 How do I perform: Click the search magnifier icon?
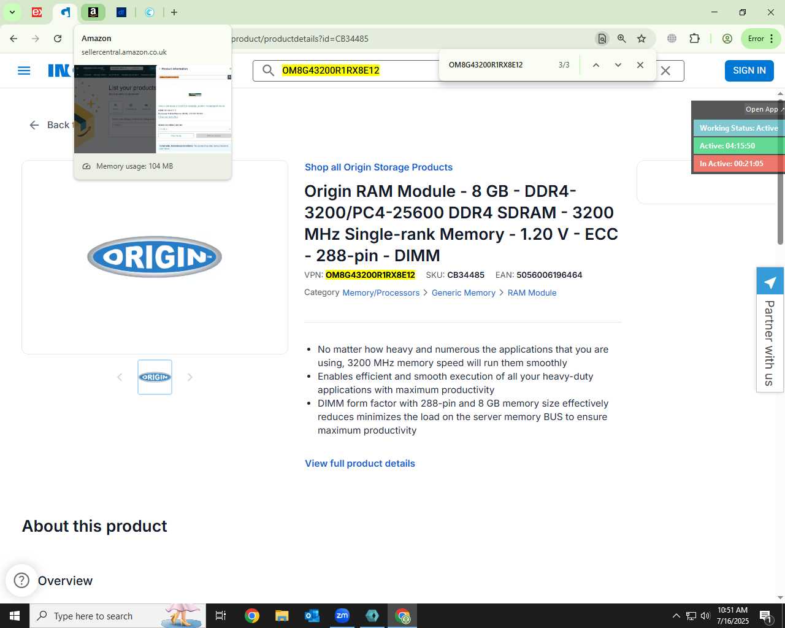pos(268,71)
